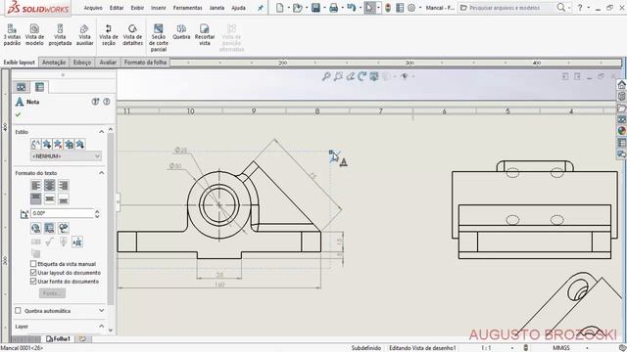Switch to the Avaliar tab
Viewport: 627px width, 352px height.
(x=108, y=63)
